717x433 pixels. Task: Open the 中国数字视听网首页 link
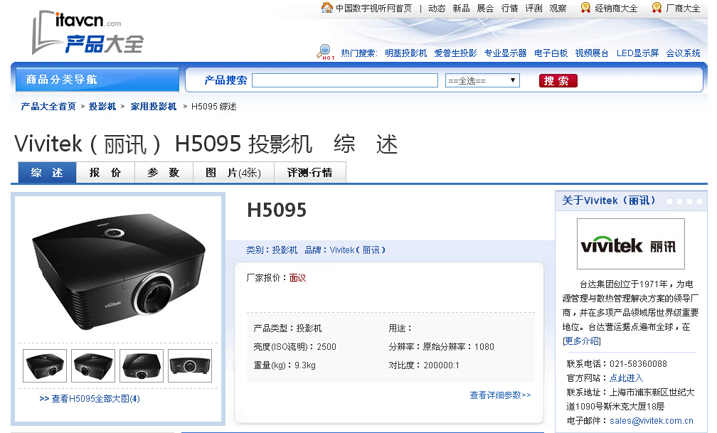373,9
